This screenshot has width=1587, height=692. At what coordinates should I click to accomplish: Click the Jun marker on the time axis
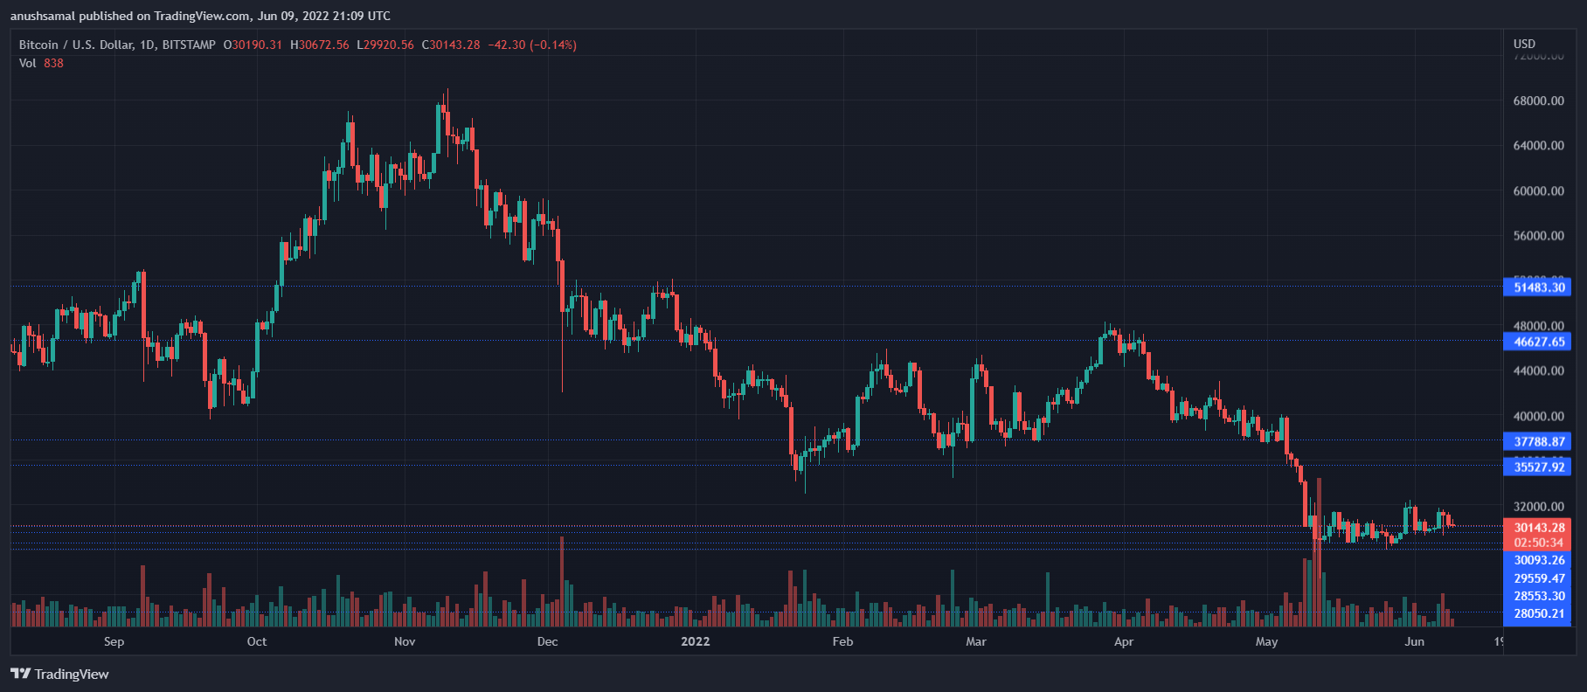(x=1414, y=641)
